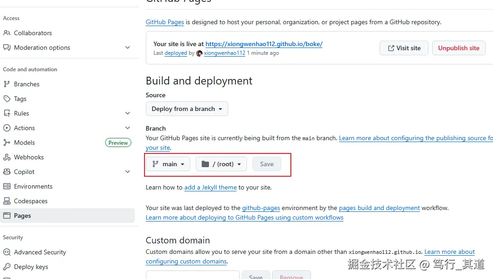Expand the Actions settings chevron
493x279 pixels.
(x=128, y=128)
